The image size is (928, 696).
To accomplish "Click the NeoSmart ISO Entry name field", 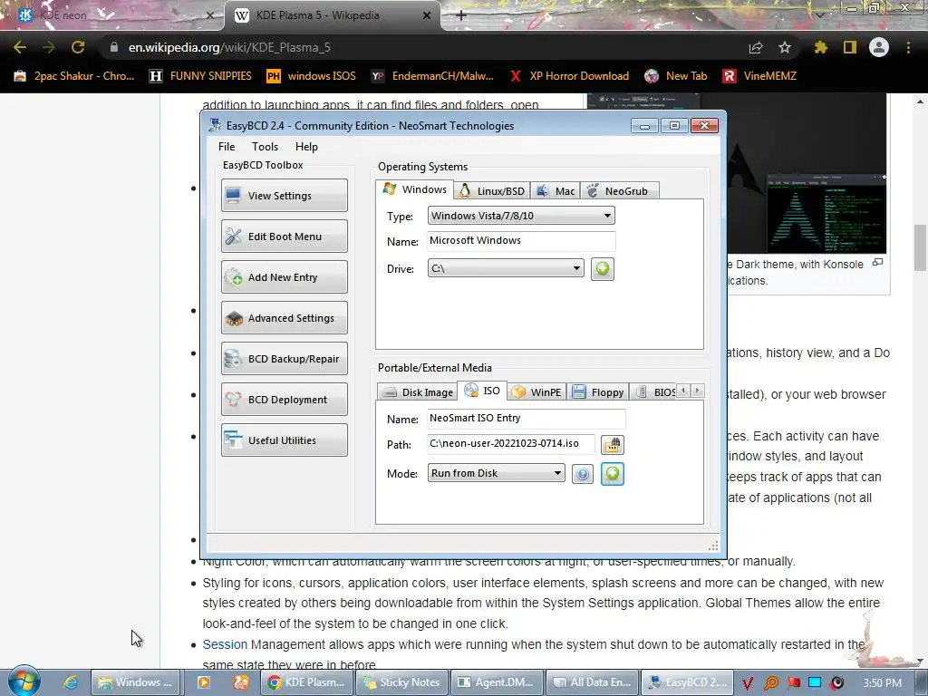I will pyautogui.click(x=527, y=418).
